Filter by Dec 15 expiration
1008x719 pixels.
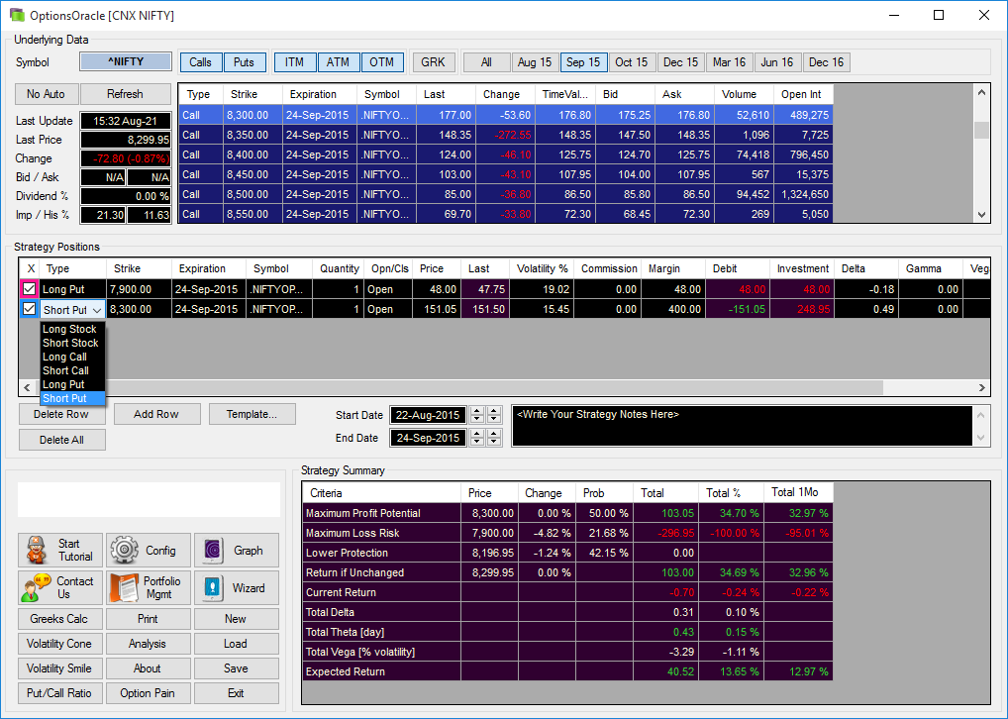click(x=681, y=62)
